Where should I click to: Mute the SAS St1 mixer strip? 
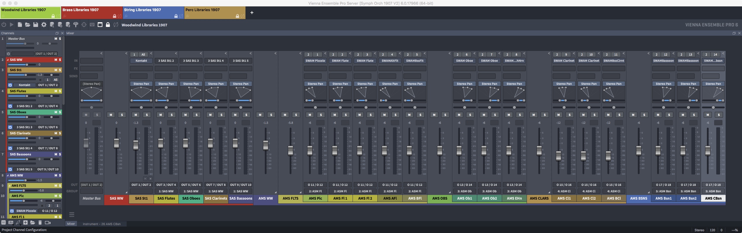136,115
